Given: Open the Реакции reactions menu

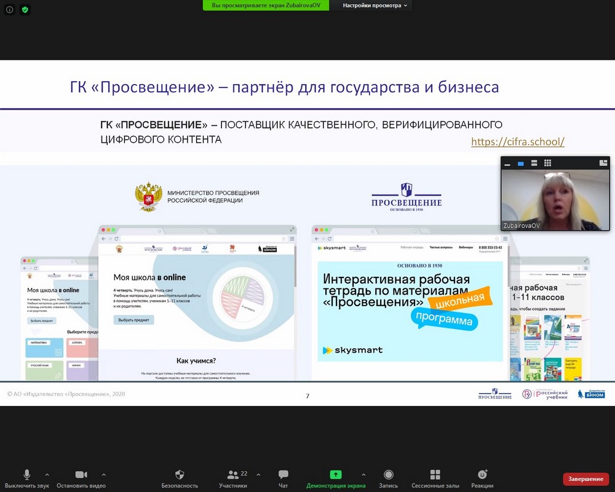Looking at the screenshot, I should point(482,478).
